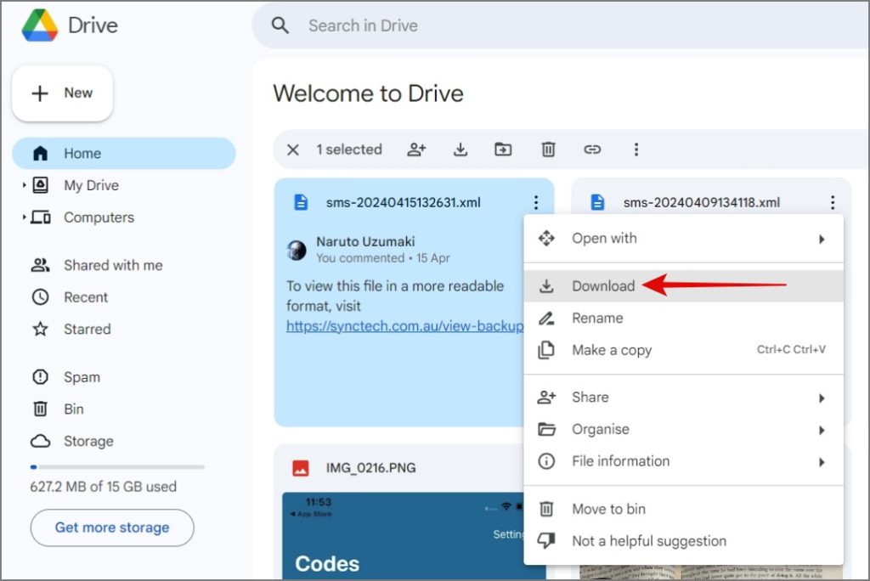Click the Make a copy icon

[x=546, y=350]
